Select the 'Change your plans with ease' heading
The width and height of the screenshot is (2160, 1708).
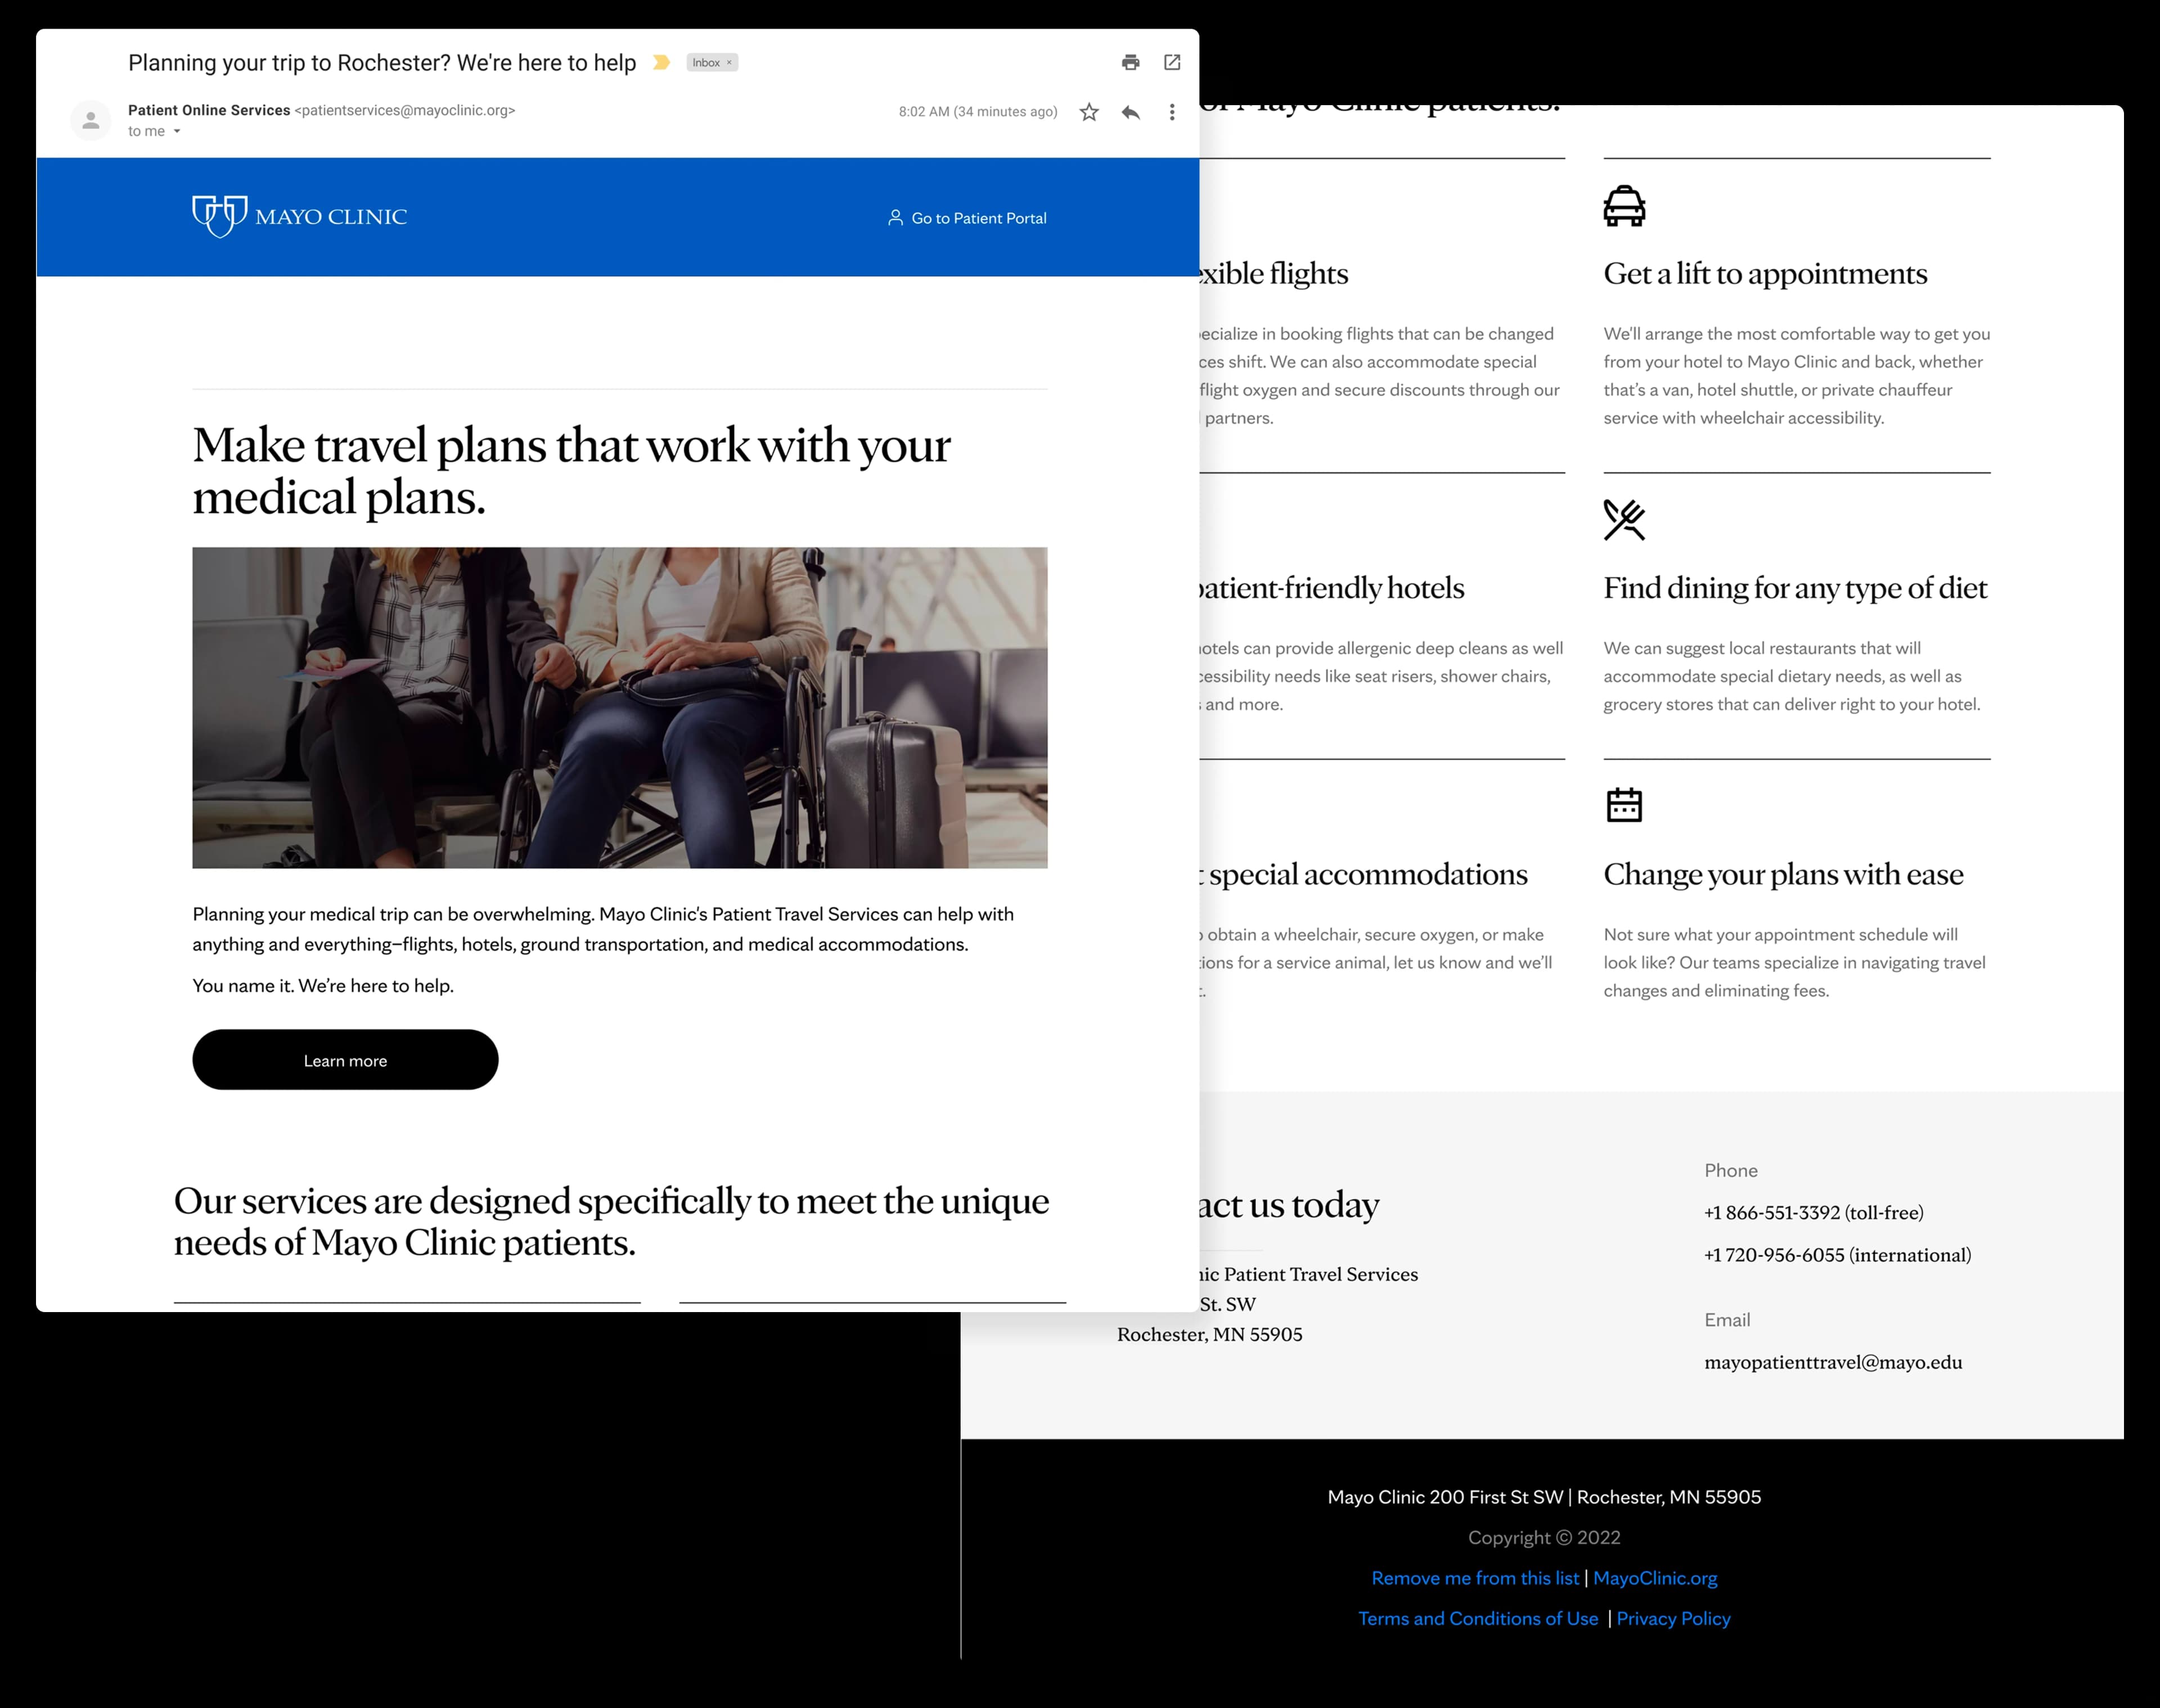[1783, 874]
